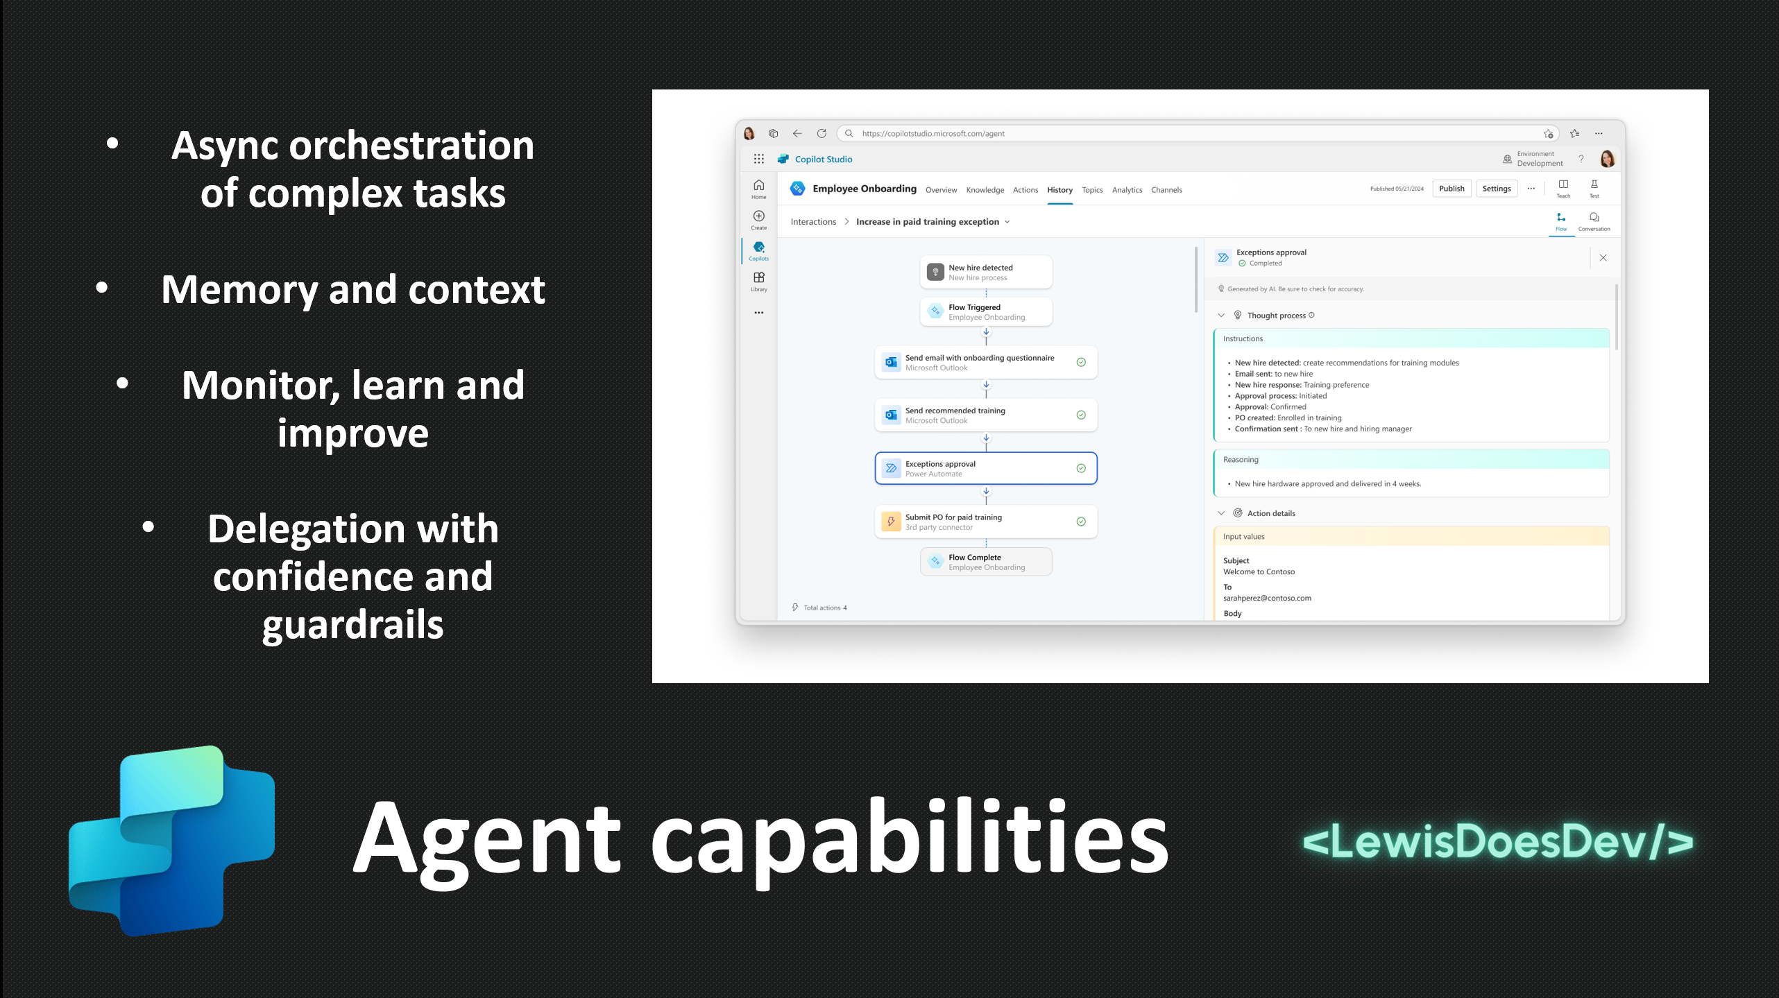The height and width of the screenshot is (998, 1779).
Task: Click the browser refresh icon
Action: tap(822, 133)
